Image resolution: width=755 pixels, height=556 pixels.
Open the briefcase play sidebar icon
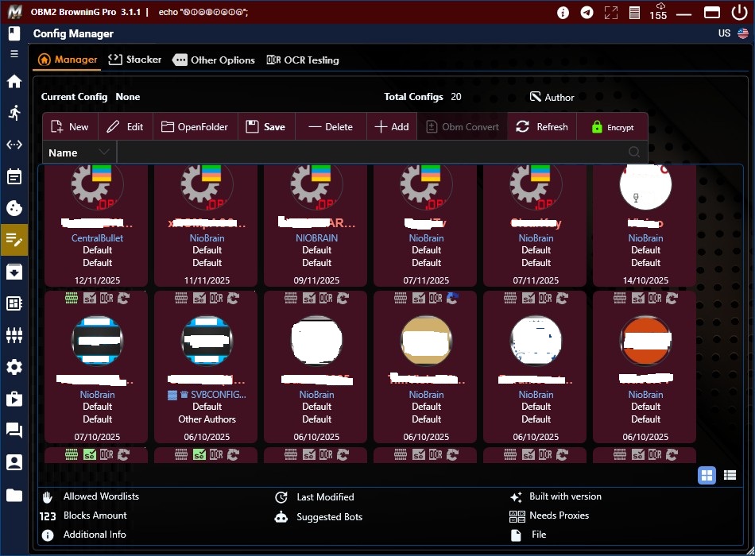[14, 399]
